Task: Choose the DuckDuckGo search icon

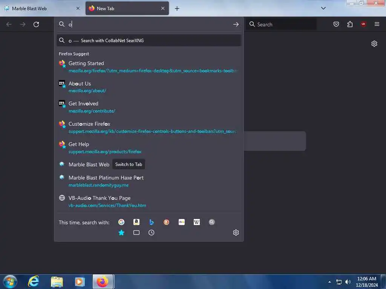Action: click(x=166, y=222)
